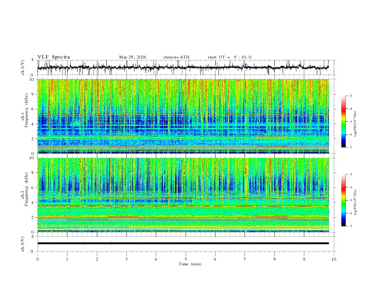Click time axis tick label "0"
This screenshot has width=376, height=291.
point(38,259)
